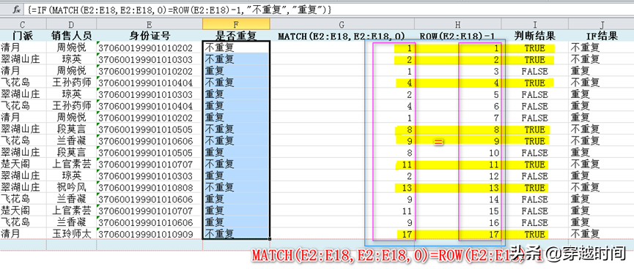Select highlighted 17 in the MATCH column
This screenshot has width=634, height=269.
click(342, 234)
